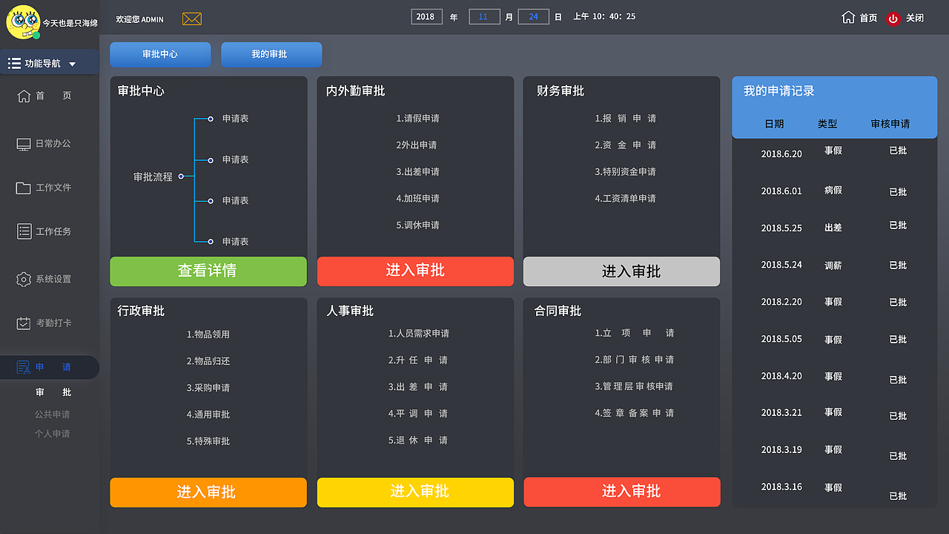
Task: Open 系统设置 settings gear icon
Action: (x=24, y=279)
